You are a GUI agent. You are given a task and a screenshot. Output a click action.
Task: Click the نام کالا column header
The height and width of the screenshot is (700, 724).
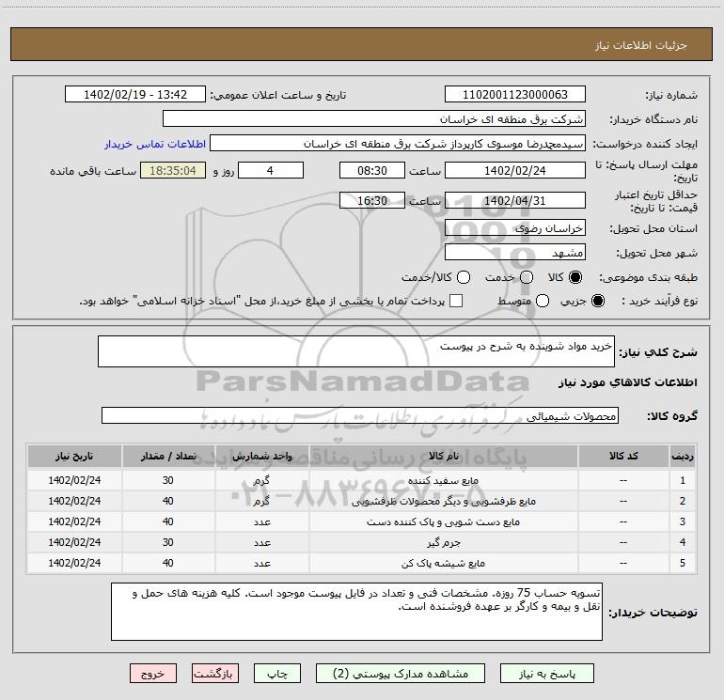coord(443,457)
